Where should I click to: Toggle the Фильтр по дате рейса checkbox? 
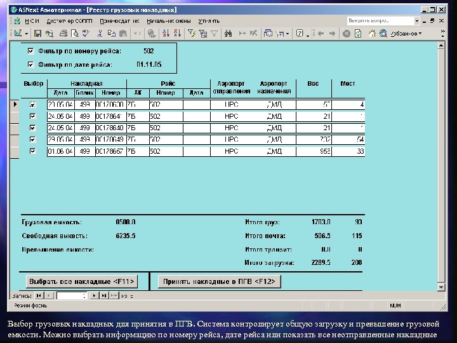tap(30, 64)
